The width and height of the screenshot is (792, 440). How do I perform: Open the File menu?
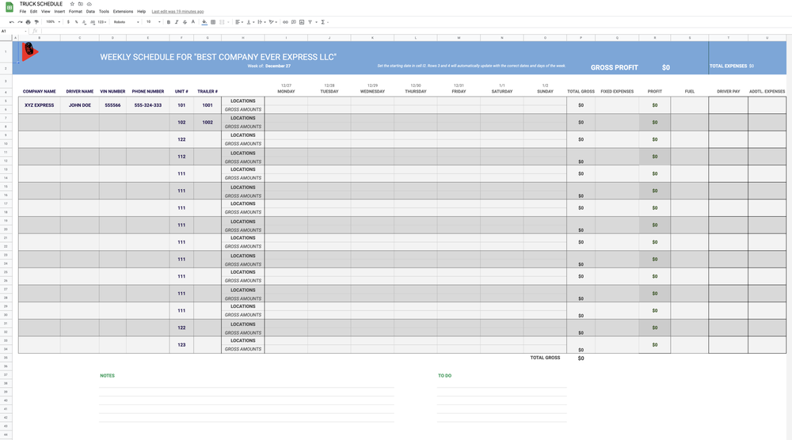[23, 12]
